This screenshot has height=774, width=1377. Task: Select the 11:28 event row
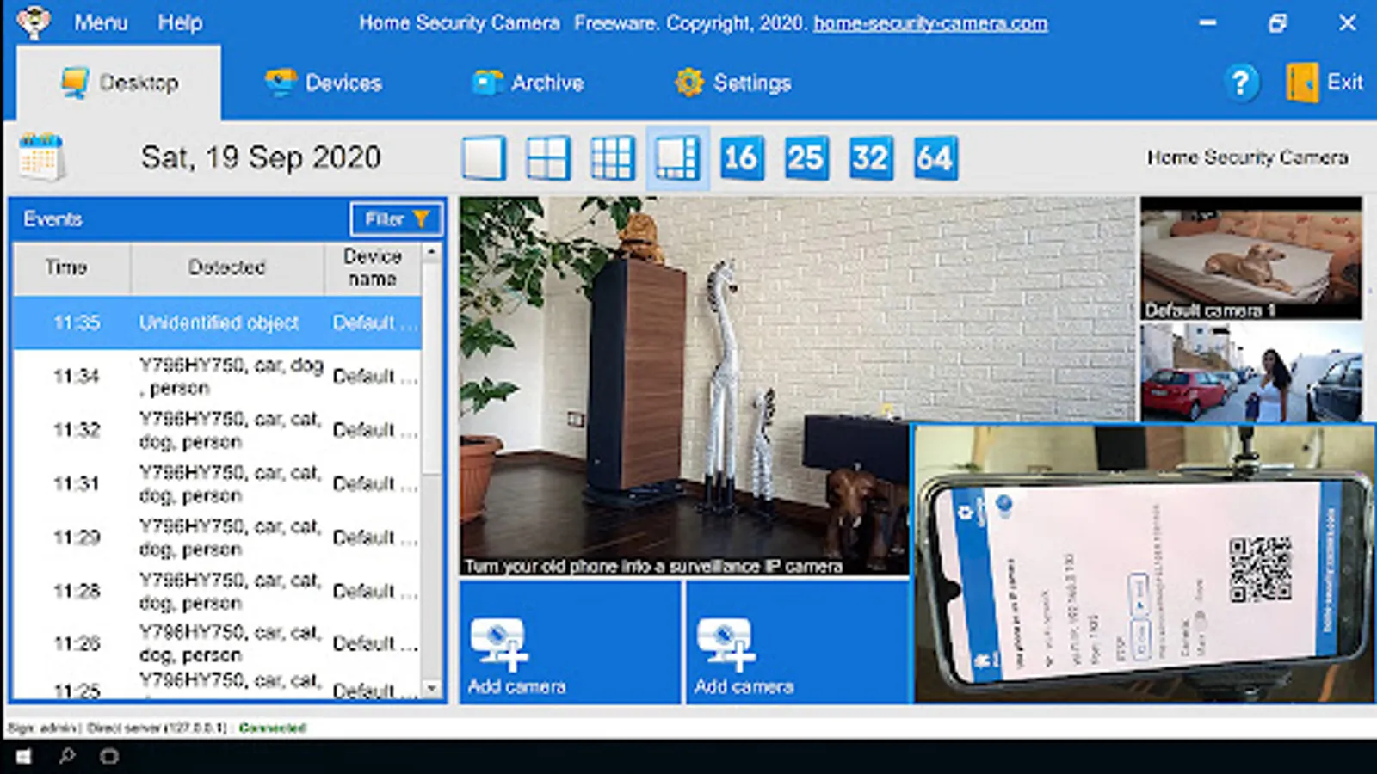click(x=217, y=592)
